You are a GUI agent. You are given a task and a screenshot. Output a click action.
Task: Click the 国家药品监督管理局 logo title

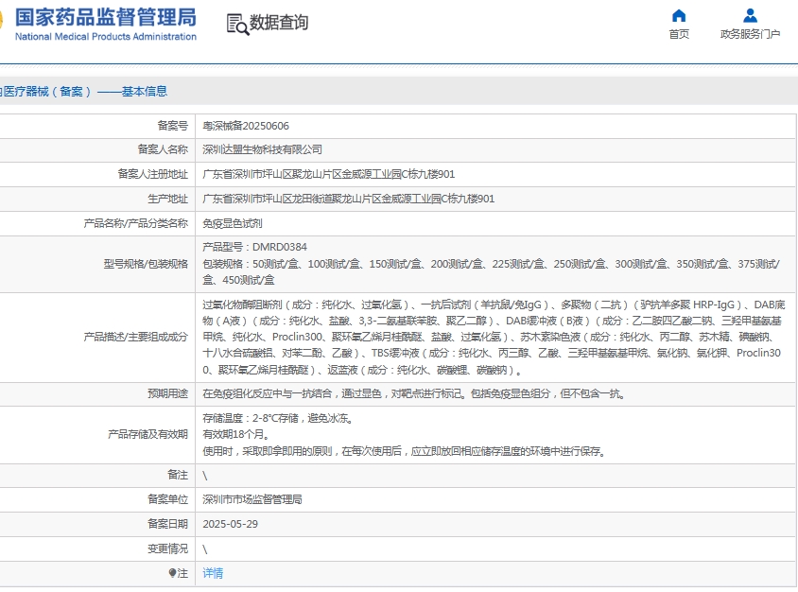pyautogui.click(x=105, y=17)
